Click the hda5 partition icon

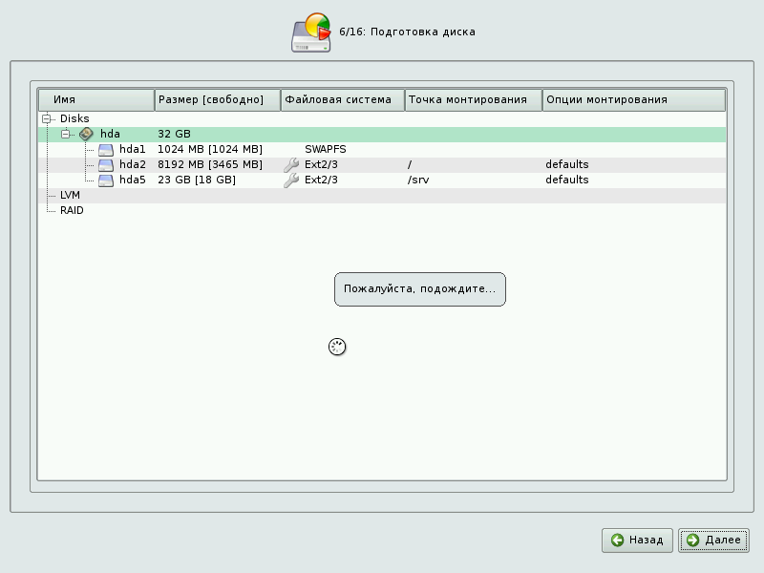pyautogui.click(x=105, y=180)
